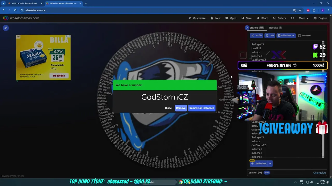332x186 pixels.
Task: Expand the Add image dropdown arrow
Action: coord(293,35)
